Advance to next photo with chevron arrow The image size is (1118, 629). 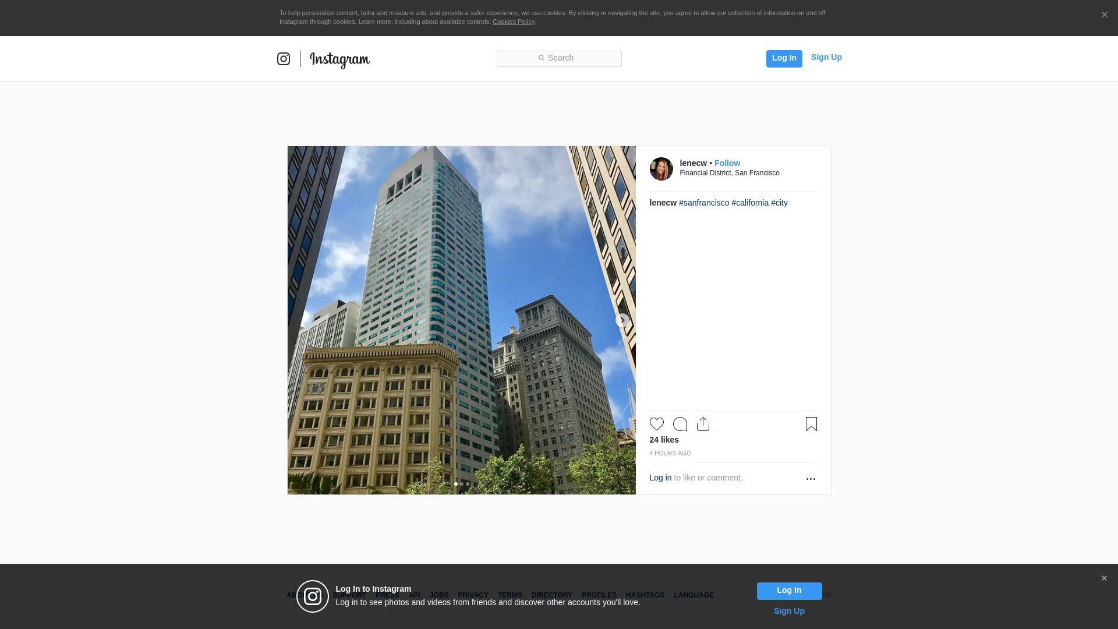tap(622, 320)
